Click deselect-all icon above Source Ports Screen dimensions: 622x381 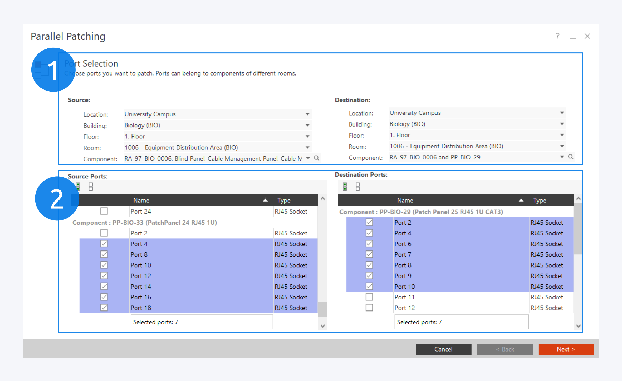[91, 187]
